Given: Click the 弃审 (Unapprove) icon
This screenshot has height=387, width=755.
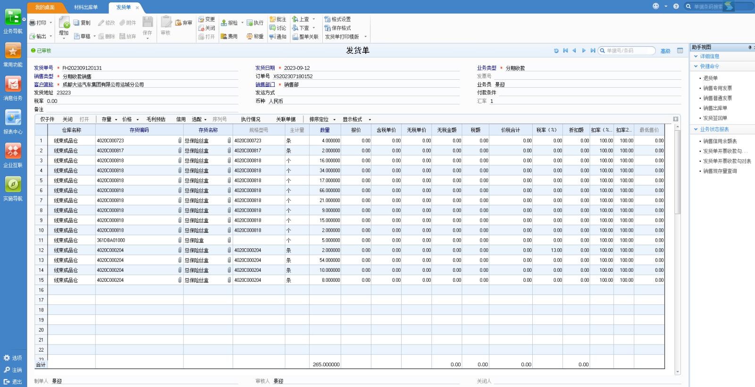Looking at the screenshot, I should tap(178, 23).
